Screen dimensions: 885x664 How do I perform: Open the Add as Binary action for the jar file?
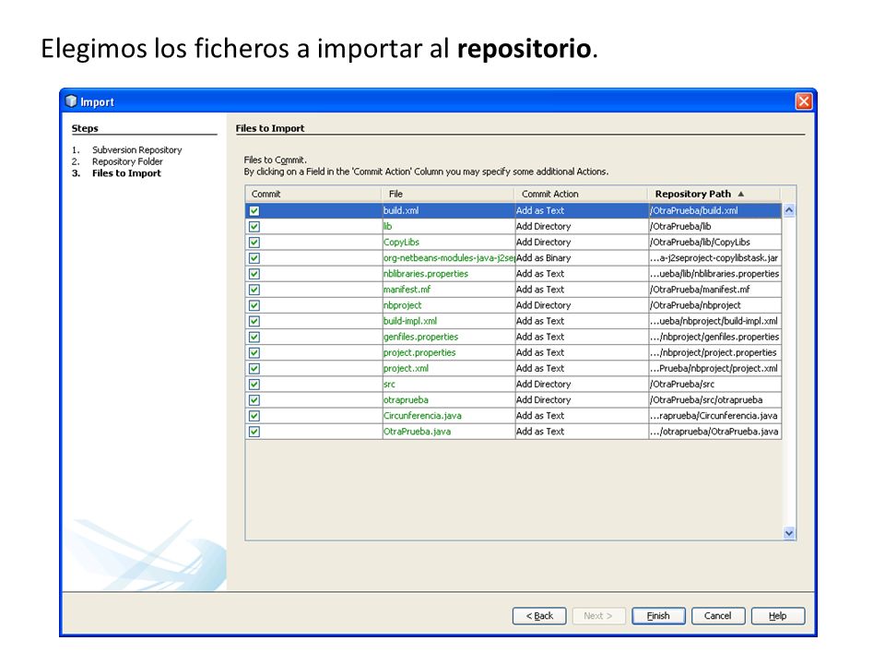[x=582, y=258]
